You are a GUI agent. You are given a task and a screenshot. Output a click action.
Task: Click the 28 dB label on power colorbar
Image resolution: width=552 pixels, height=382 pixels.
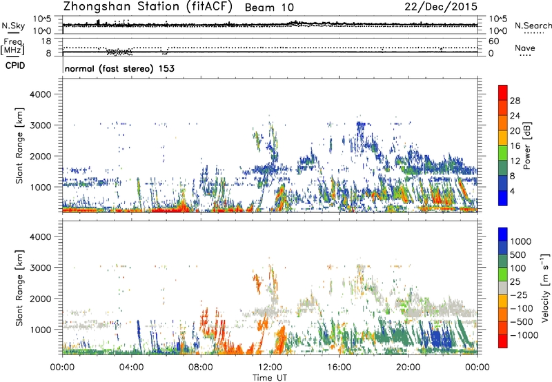pos(515,101)
